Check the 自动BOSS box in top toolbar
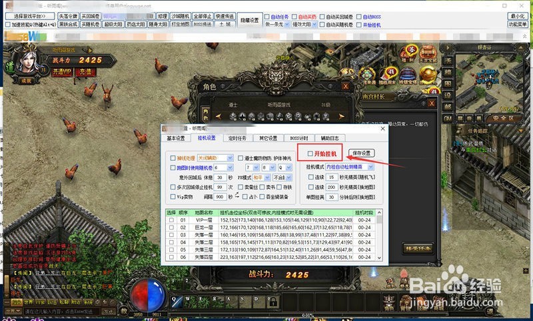 pos(359,16)
